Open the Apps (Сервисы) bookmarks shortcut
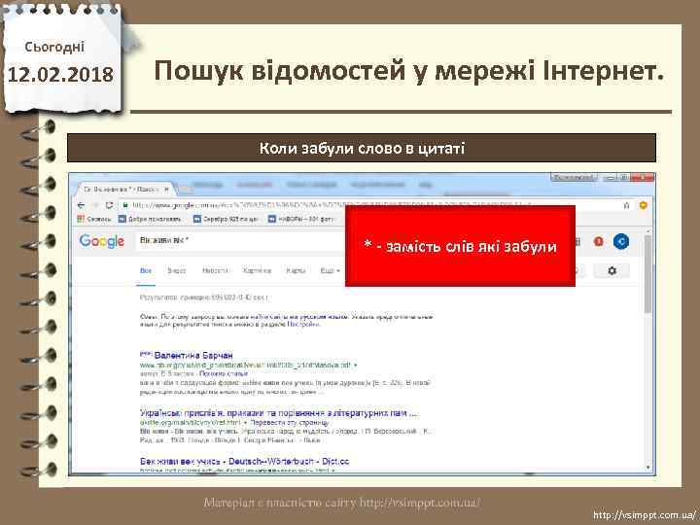700x525 pixels. [94, 219]
